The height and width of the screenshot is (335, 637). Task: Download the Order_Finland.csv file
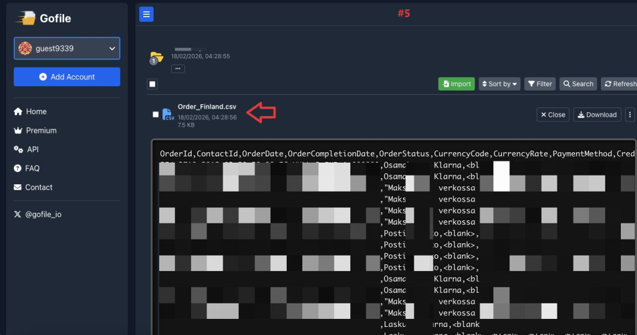[x=597, y=115]
